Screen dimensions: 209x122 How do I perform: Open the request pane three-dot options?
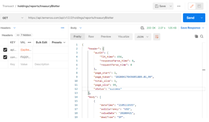pyautogui.click(x=62, y=28)
